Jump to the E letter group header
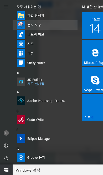The image size is (103, 175). [17, 130]
